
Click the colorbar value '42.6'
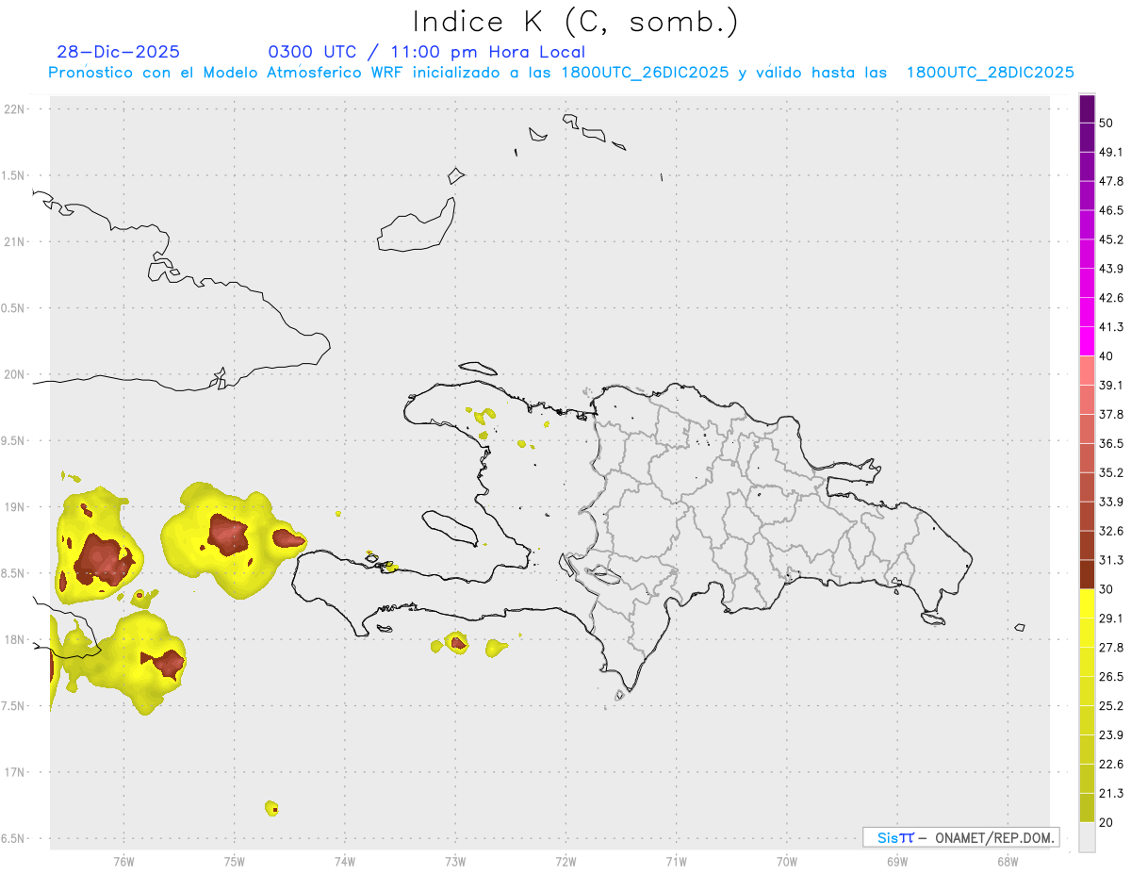[1111, 298]
